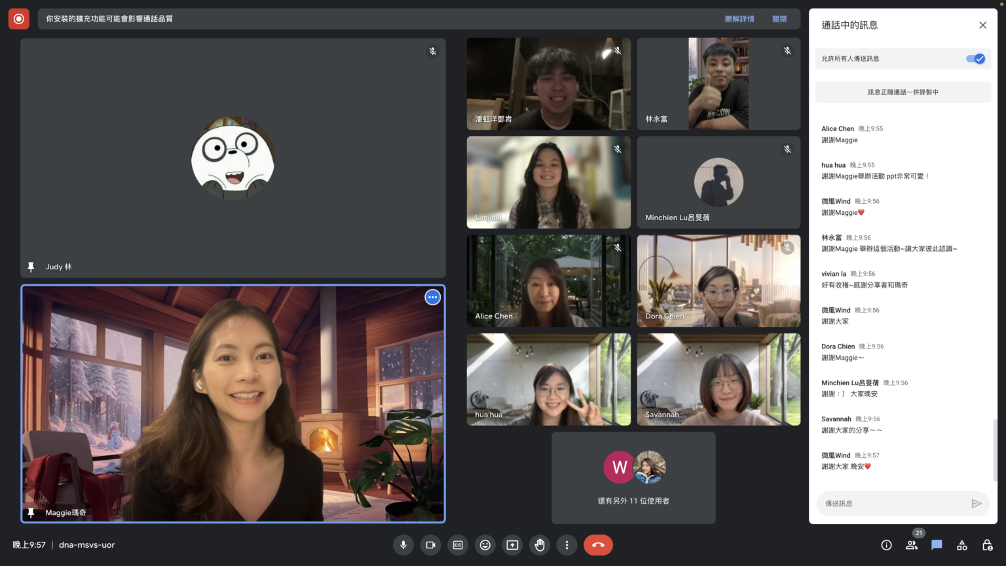Screen dimensions: 1006x566
Task: Show the participants list
Action: 912,545
